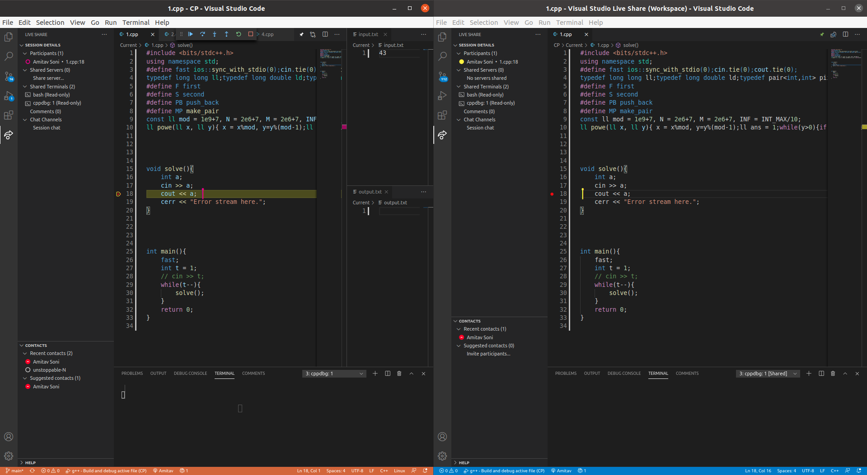Add a new terminal with the plus icon
This screenshot has height=475, width=867.
(375, 374)
